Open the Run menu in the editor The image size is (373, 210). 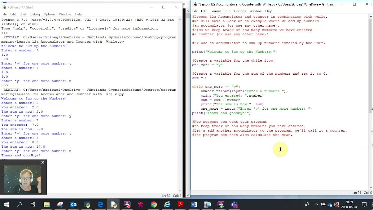(x=227, y=11)
